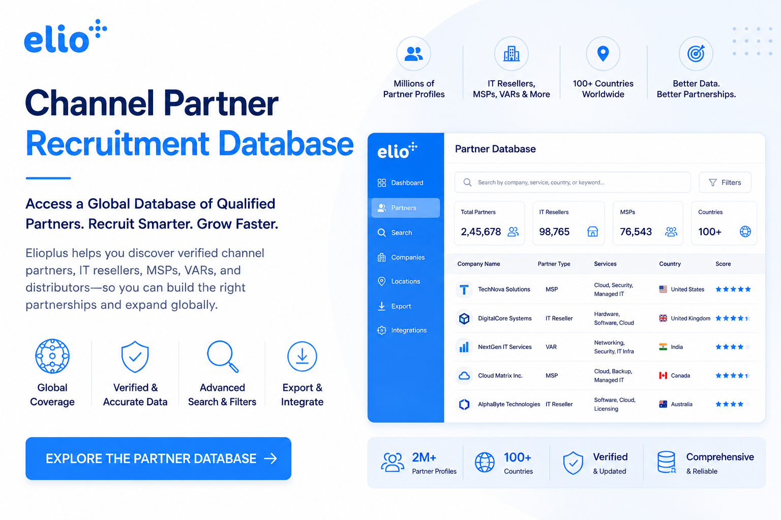Click the United Kingdom flag icon
Image resolution: width=781 pixels, height=520 pixels.
pos(663,318)
